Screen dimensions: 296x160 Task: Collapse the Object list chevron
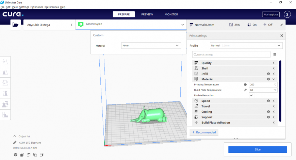coord(15,136)
